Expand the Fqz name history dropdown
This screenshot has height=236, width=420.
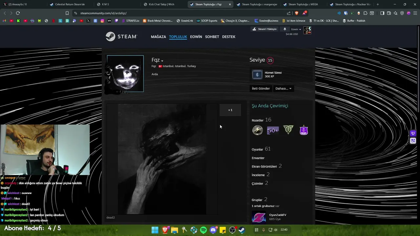tap(162, 61)
